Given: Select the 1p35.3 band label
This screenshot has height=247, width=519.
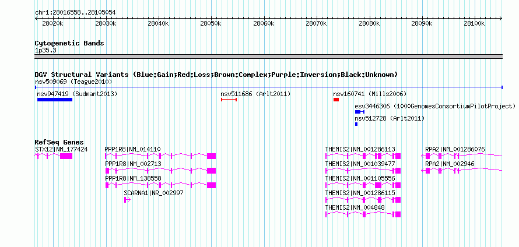Looking at the screenshot, I should point(46,50).
